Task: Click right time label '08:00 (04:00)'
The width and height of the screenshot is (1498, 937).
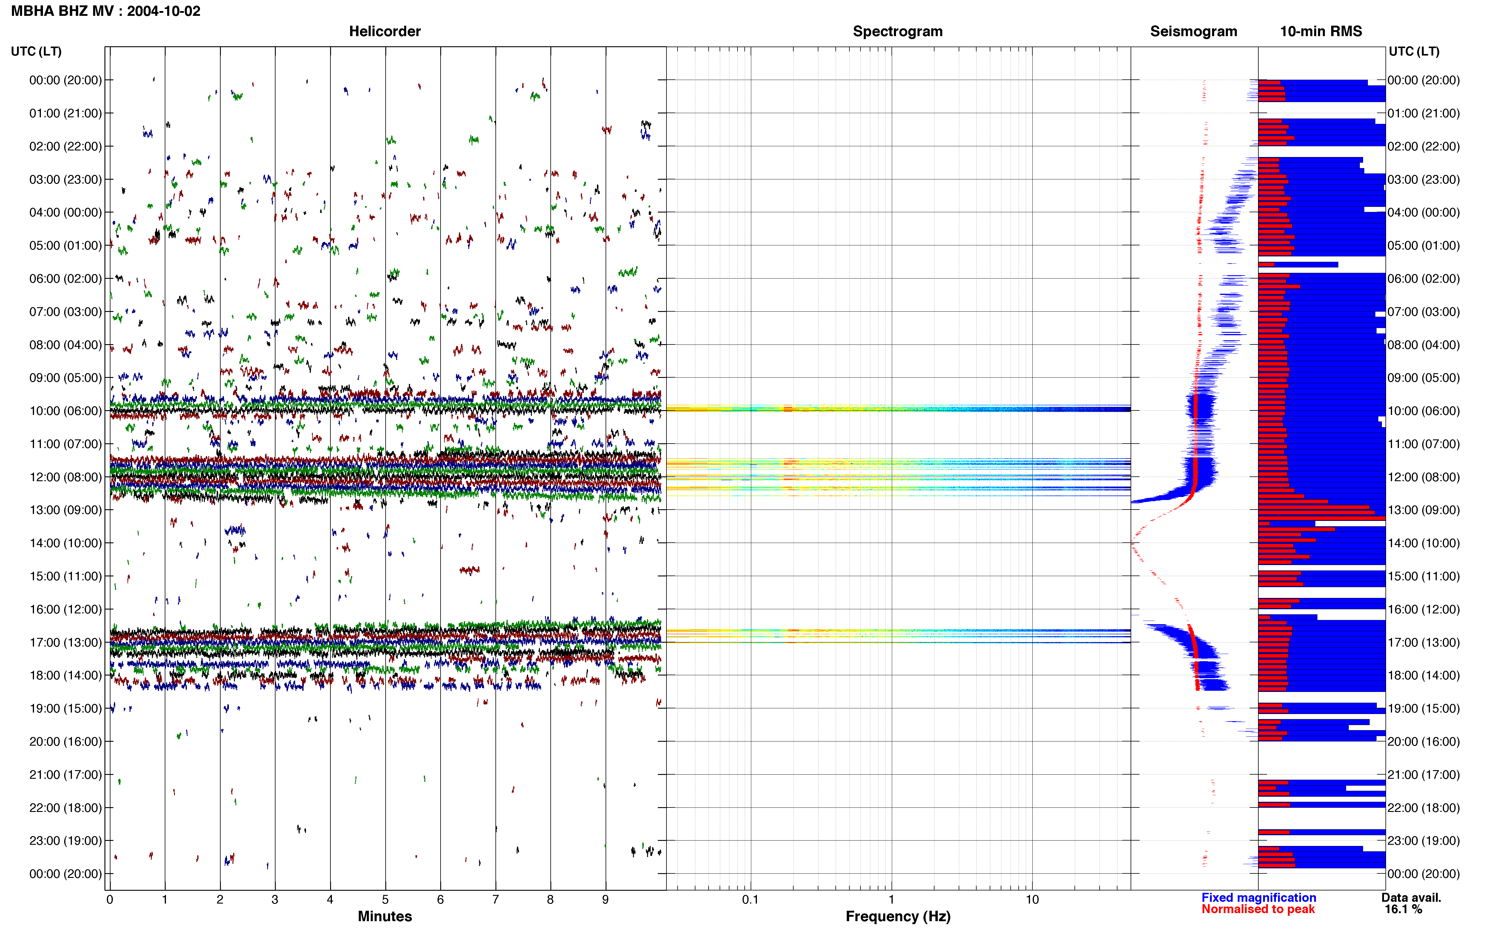Action: [1424, 344]
